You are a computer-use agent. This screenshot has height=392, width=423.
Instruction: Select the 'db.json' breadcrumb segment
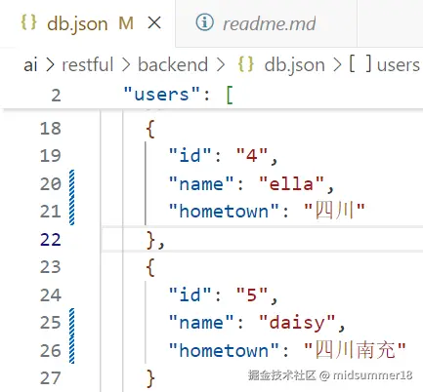click(295, 65)
